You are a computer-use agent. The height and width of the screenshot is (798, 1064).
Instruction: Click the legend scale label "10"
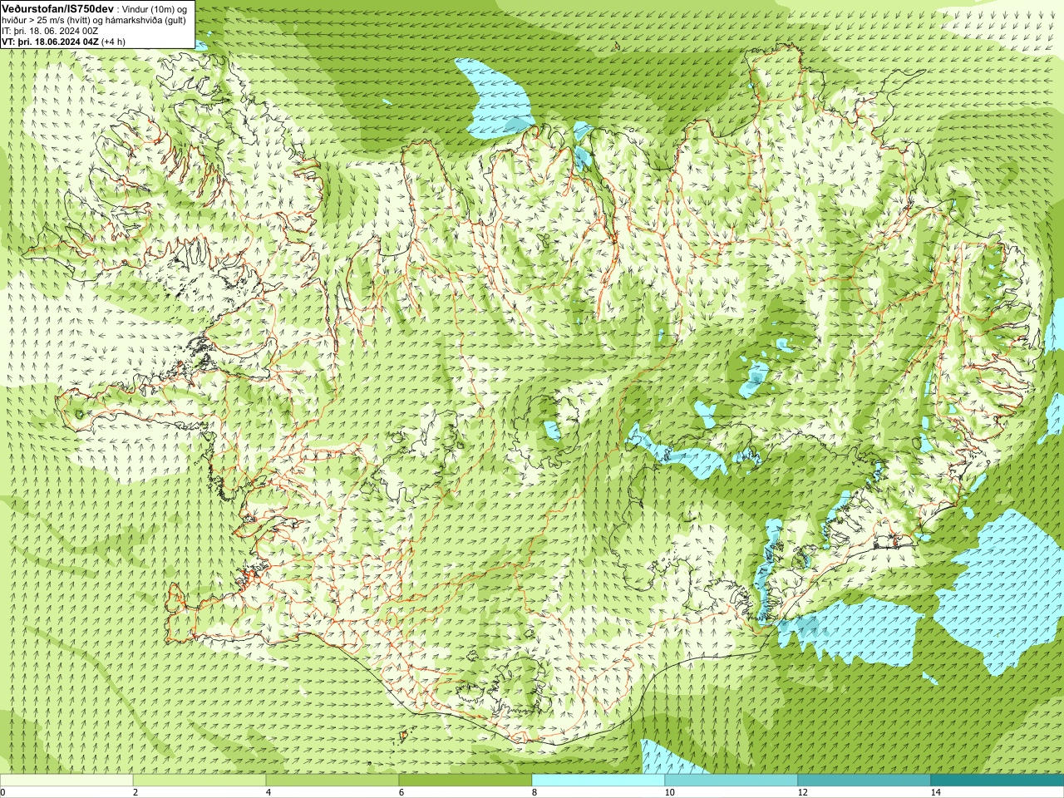click(669, 792)
